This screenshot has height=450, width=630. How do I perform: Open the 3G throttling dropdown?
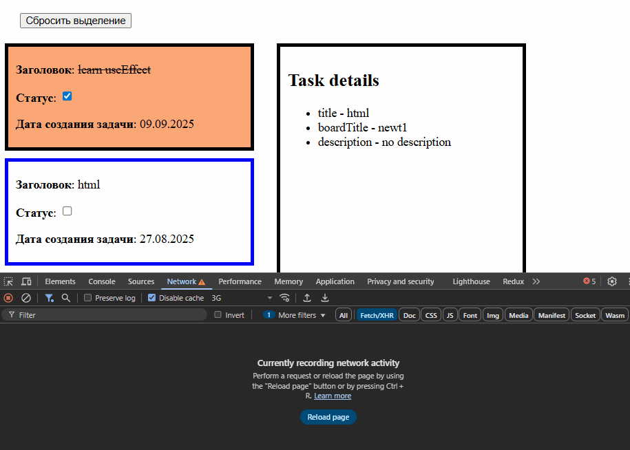[x=242, y=298]
